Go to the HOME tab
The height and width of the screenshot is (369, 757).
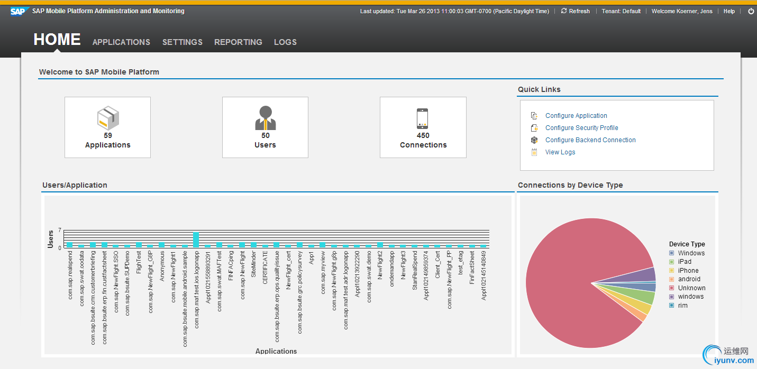coord(57,40)
